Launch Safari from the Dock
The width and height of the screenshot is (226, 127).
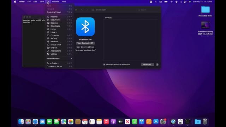click(35, 122)
